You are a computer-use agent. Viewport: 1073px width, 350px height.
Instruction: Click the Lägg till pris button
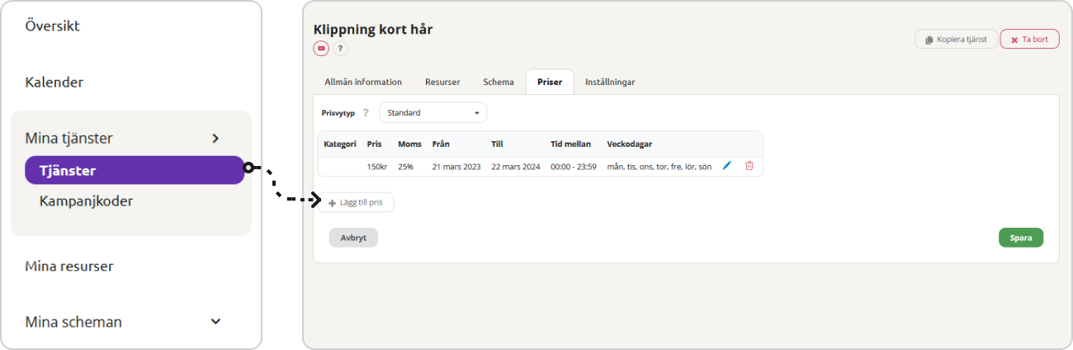[x=356, y=202]
